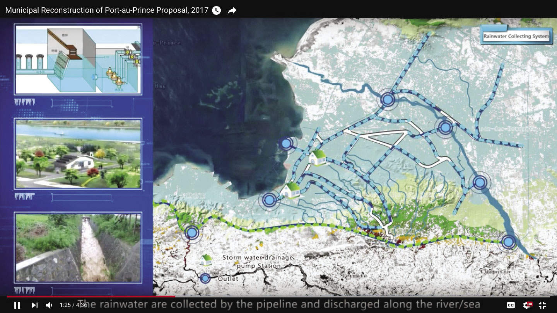Viewport: 557px width, 313px height.
Task: Share the video using the arrow icon
Action: [x=232, y=10]
